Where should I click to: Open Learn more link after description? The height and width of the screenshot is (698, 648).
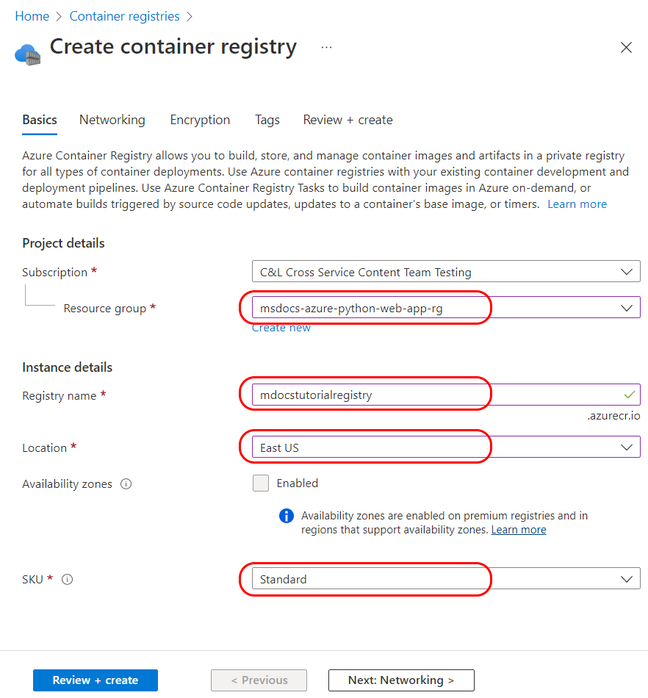point(577,204)
